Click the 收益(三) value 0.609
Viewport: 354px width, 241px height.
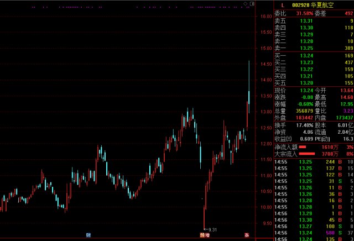(306, 139)
